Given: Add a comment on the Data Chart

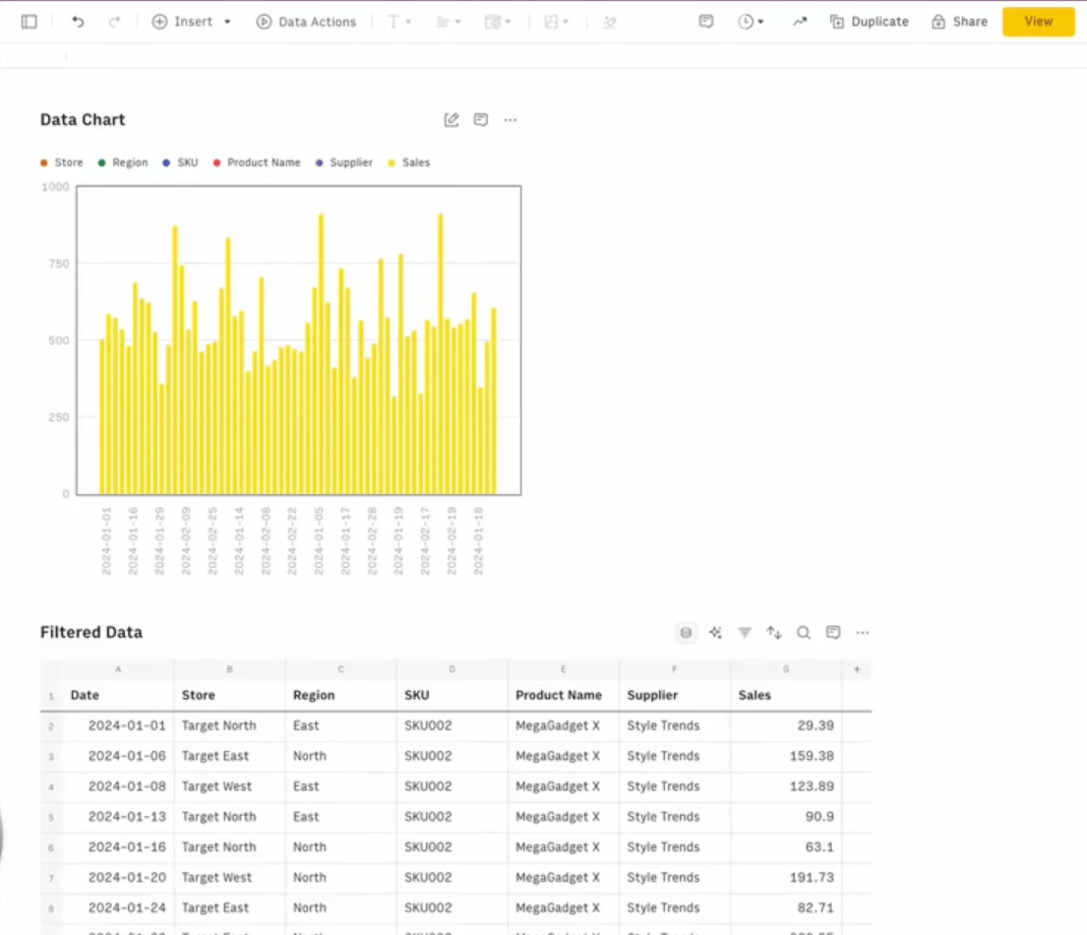Looking at the screenshot, I should pos(481,120).
